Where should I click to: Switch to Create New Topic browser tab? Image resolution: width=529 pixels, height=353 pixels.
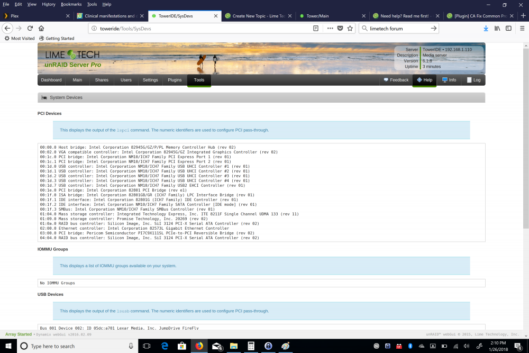pyautogui.click(x=259, y=16)
